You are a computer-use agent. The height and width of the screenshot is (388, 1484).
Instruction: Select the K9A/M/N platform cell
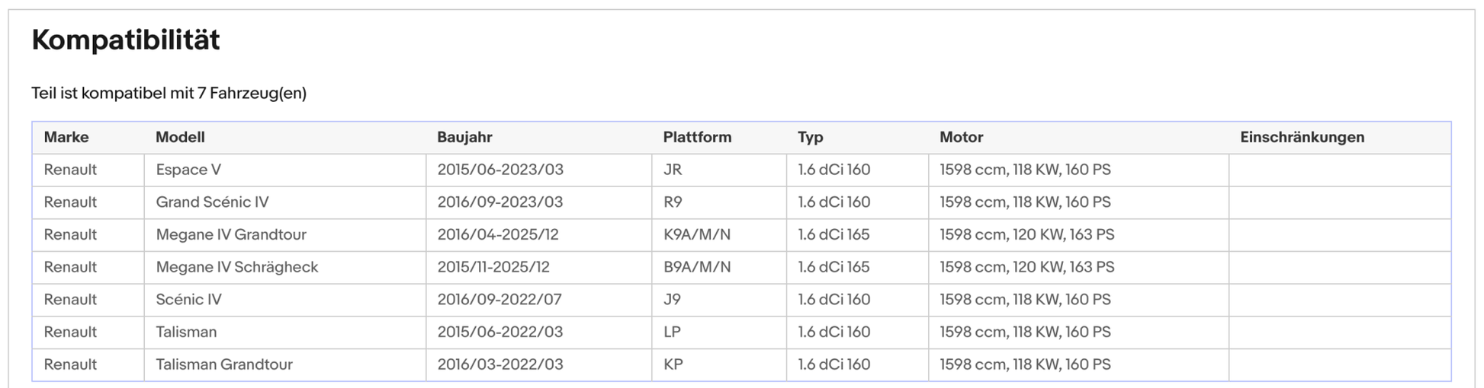point(696,235)
